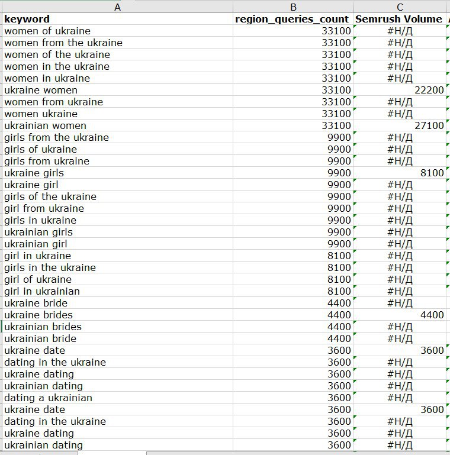Select the 'ukraine brides' keyword cell
Screen dimensions: 450x455
pyautogui.click(x=117, y=315)
